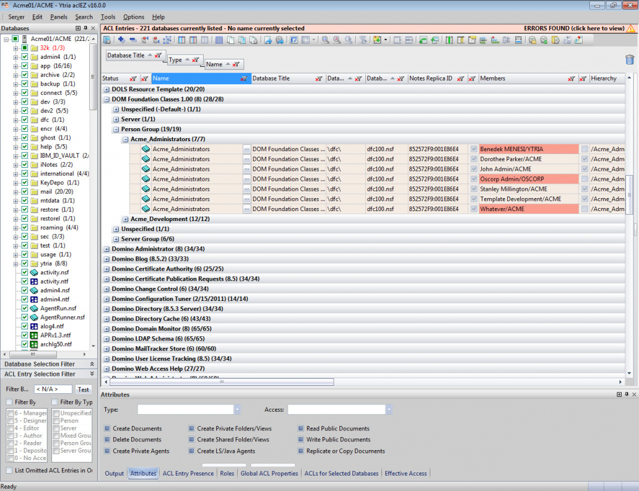Click the green vertical column toolbar icon

pyautogui.click(x=449, y=40)
